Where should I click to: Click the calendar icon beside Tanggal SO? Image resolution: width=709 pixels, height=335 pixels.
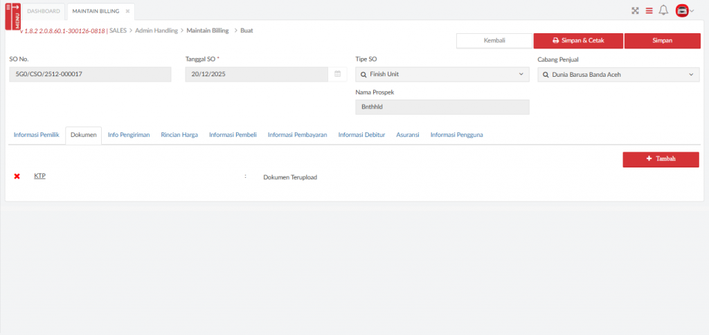[x=337, y=74]
